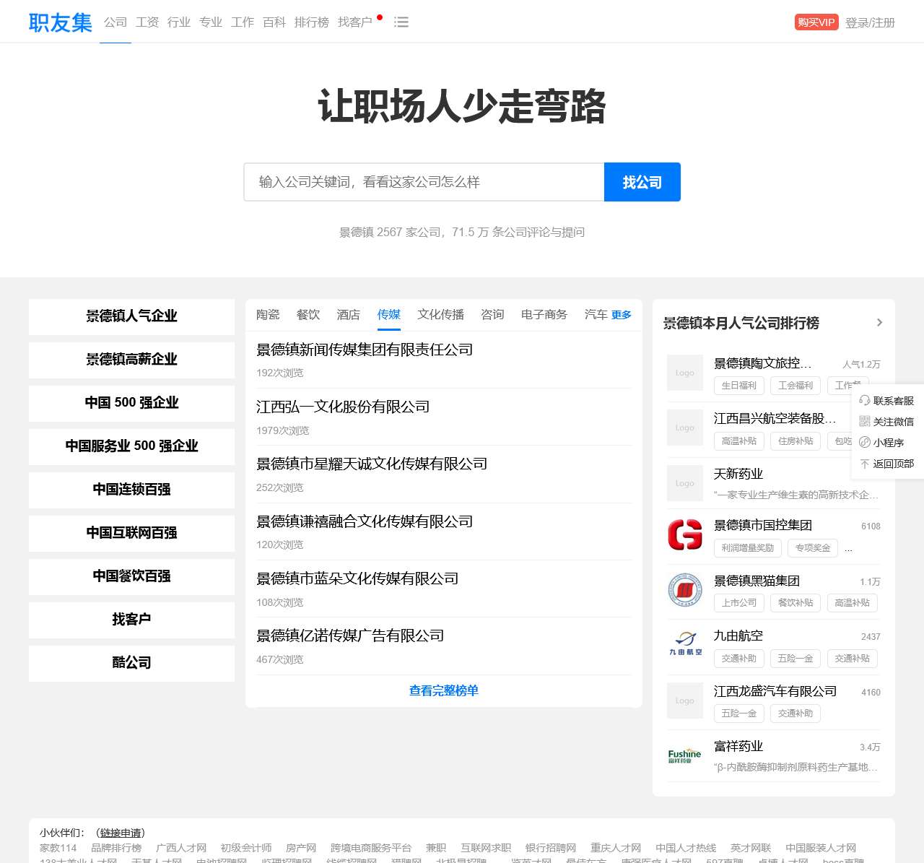Switch to 餐饮 industry tab
924x863 pixels.
pyautogui.click(x=308, y=315)
